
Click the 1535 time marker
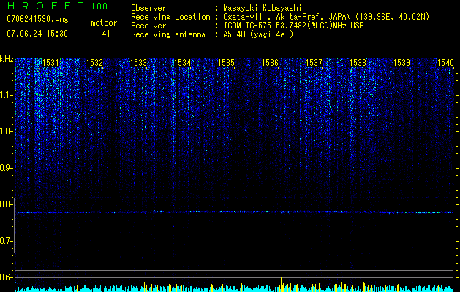point(226,62)
